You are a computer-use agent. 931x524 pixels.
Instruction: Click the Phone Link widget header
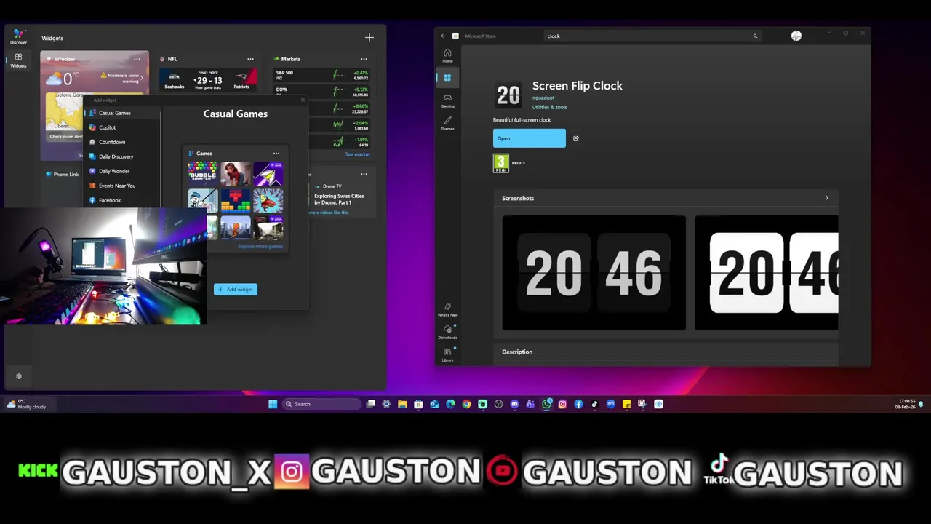[x=62, y=175]
